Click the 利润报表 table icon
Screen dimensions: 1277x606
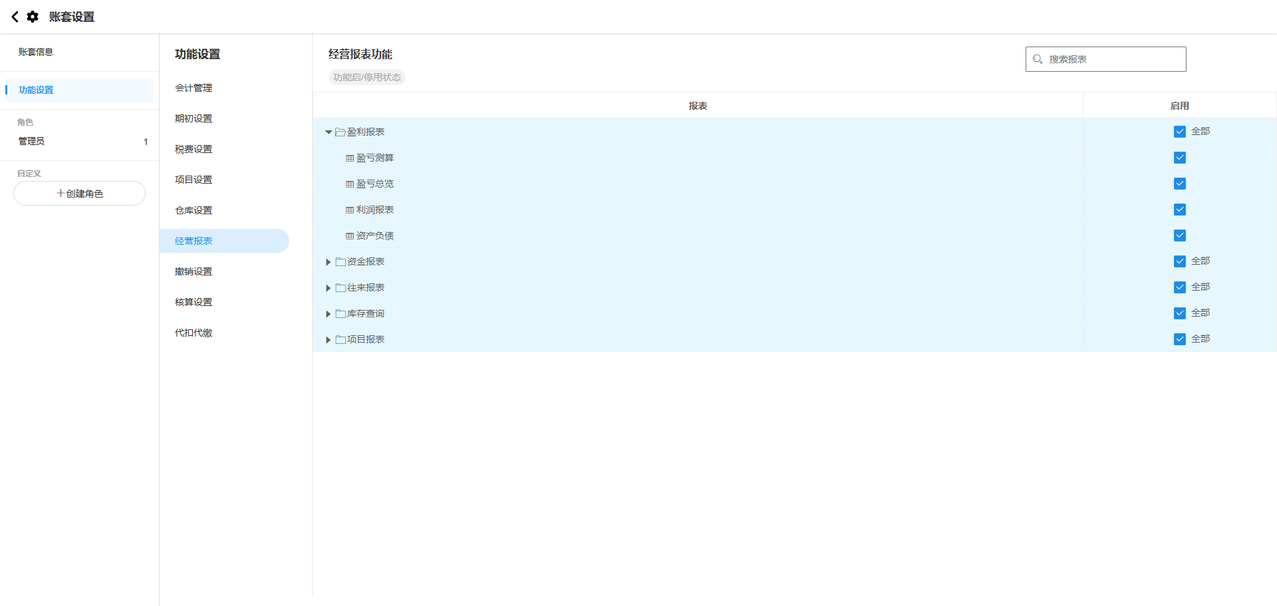tap(350, 210)
